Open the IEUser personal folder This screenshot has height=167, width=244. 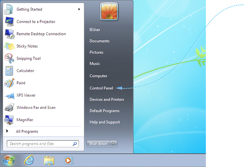[x=95, y=30]
